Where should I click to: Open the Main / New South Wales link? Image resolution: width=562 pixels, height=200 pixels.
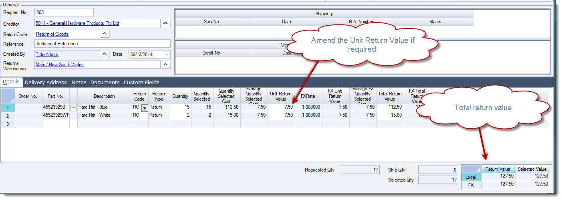(60, 64)
